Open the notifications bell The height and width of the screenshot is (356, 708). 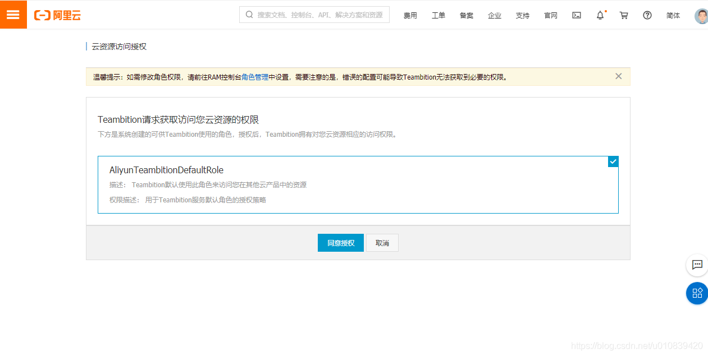pos(600,15)
